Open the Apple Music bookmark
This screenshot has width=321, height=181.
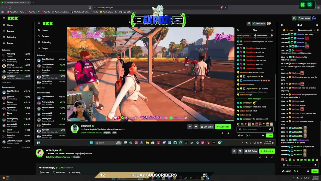click(x=16, y=12)
